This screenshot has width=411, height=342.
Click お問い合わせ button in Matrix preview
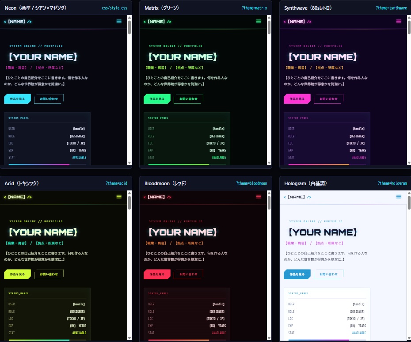pyautogui.click(x=188, y=99)
